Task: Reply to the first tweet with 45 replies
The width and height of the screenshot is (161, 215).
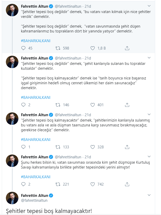Action: pyautogui.click(x=24, y=48)
